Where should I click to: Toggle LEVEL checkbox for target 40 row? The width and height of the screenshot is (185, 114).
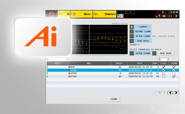(164, 77)
